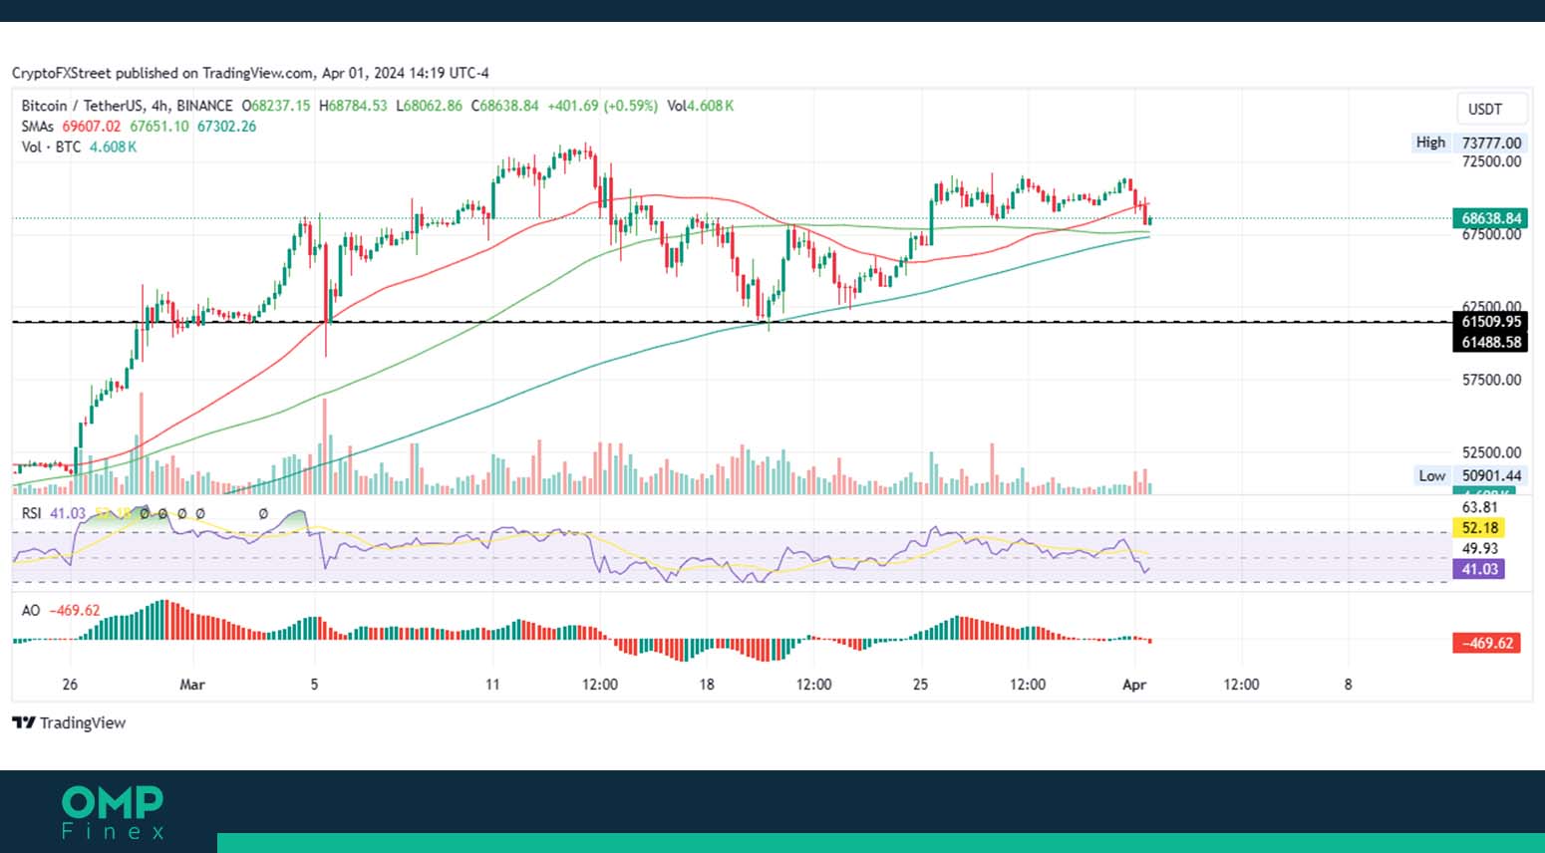
Task: Click the red AO tag -469.62
Action: [x=1486, y=643]
